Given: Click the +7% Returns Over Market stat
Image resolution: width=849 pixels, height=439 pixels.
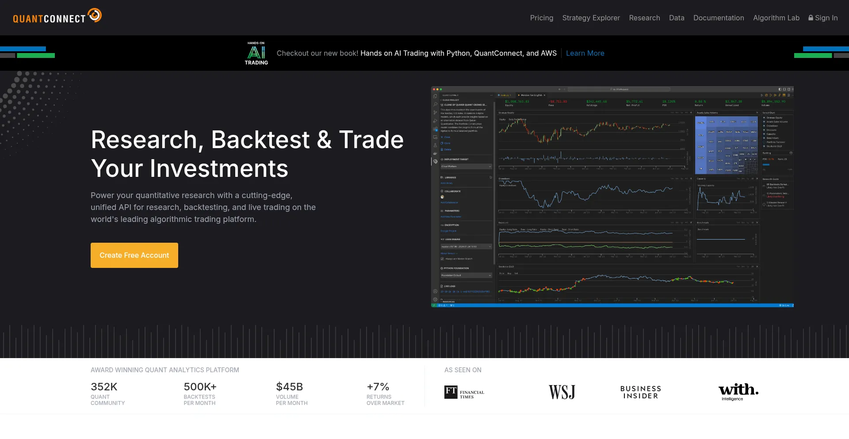Looking at the screenshot, I should click(x=386, y=393).
